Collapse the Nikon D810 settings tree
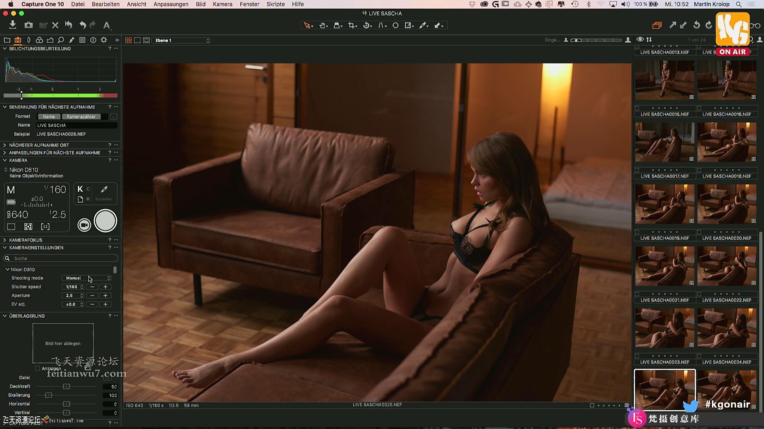This screenshot has width=764, height=429. pos(8,269)
